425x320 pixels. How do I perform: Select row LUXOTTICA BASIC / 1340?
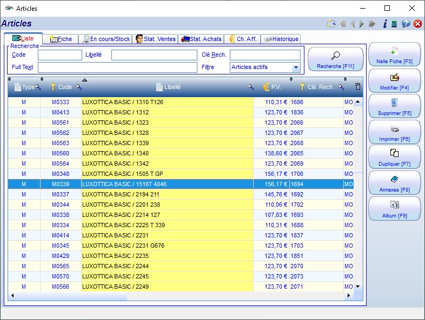tap(181, 153)
